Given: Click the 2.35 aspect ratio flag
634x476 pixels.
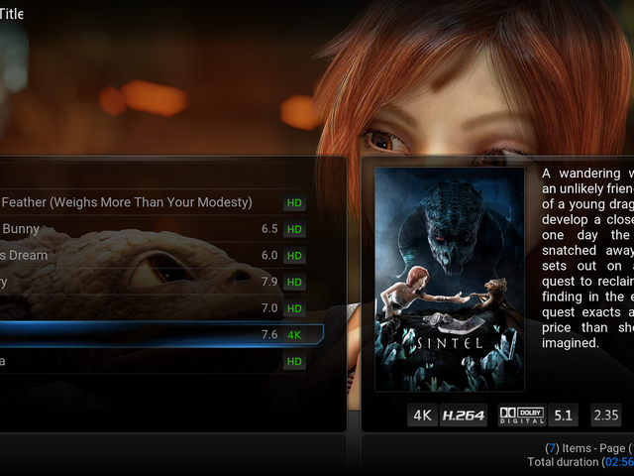Looking at the screenshot, I should coord(605,416).
